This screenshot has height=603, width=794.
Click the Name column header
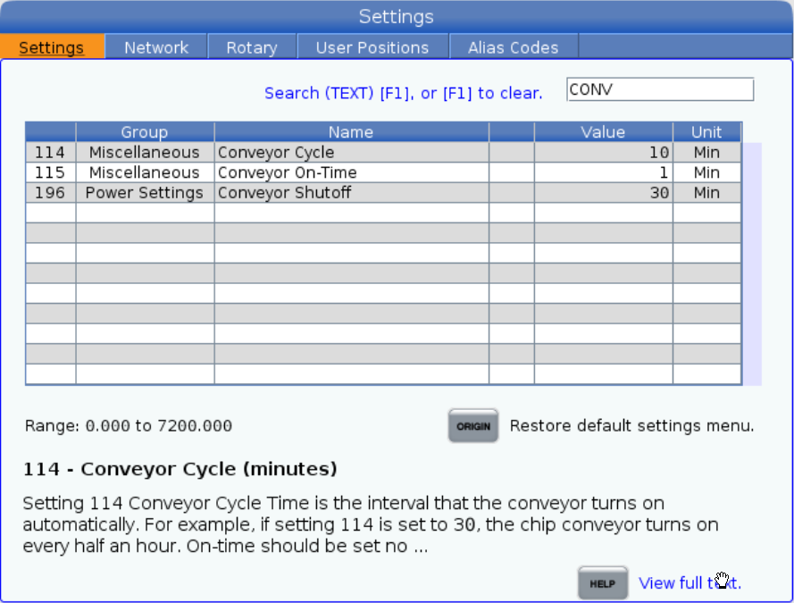coord(351,132)
